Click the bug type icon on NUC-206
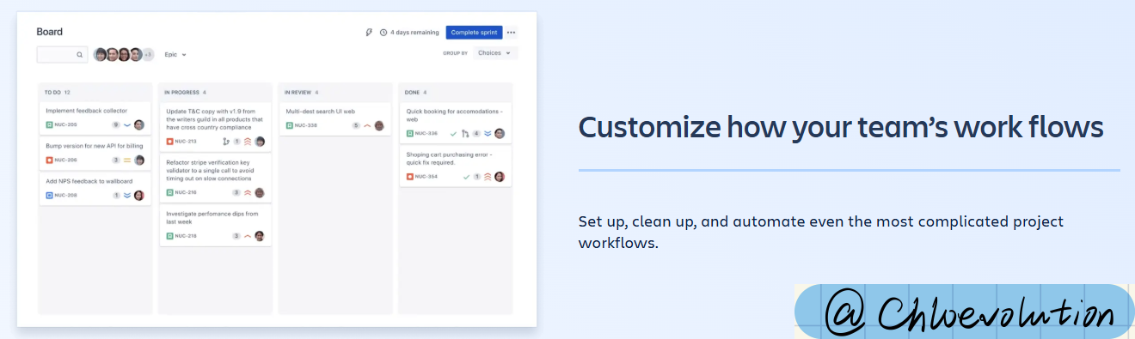This screenshot has width=1135, height=339. click(49, 160)
